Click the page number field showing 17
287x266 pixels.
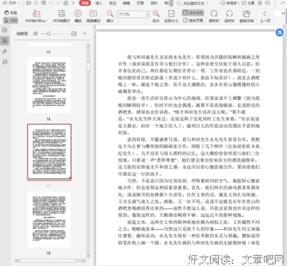point(281,14)
